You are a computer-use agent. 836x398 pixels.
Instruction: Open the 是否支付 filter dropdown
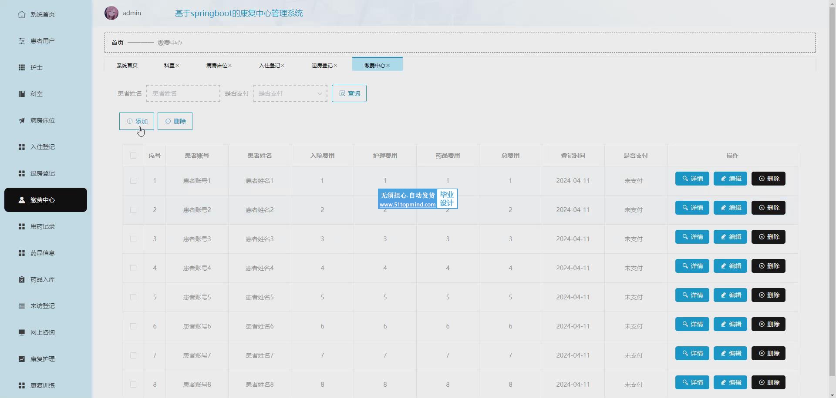click(290, 93)
